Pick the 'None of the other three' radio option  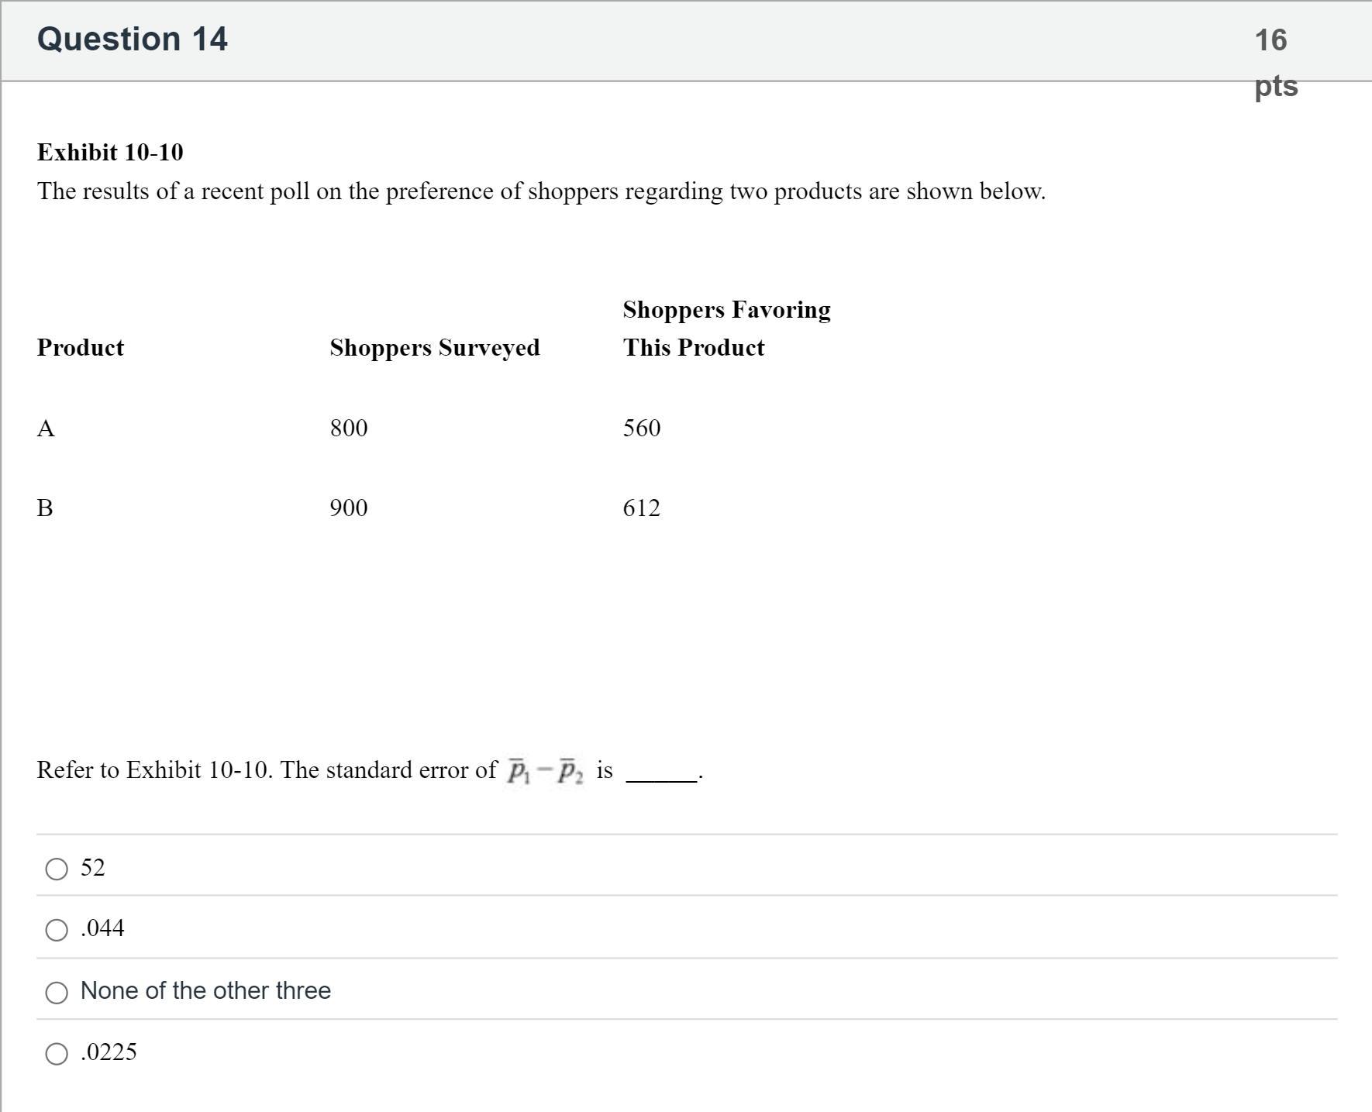pos(57,993)
